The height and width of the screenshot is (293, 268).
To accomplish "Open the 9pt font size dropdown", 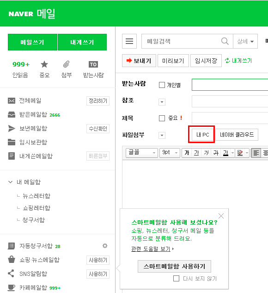I will coord(170,153).
